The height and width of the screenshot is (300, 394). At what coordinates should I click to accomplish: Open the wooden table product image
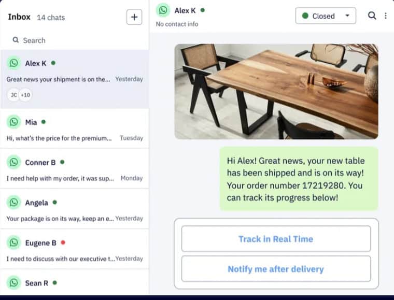(276, 91)
